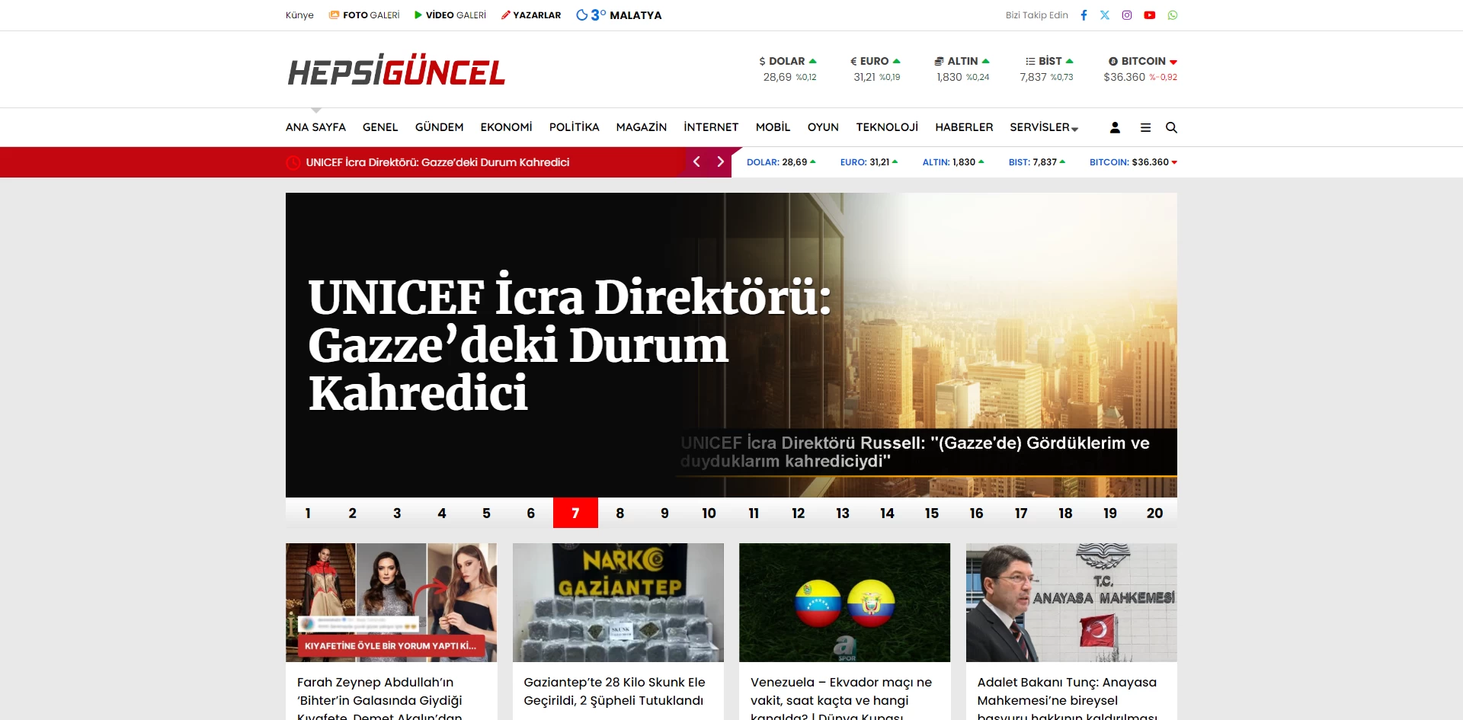Show next headline in red ticker
The image size is (1463, 720).
(x=720, y=162)
